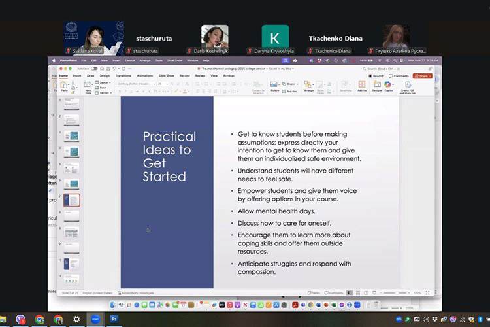Expand the Layout dropdown

[x=104, y=83]
